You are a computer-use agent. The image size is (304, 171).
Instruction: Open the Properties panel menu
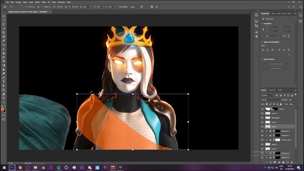pyautogui.click(x=295, y=14)
